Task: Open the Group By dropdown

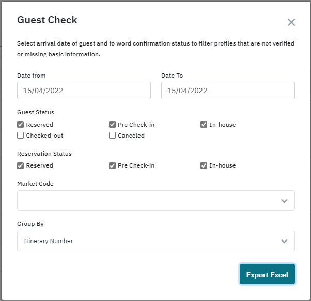Action: pyautogui.click(x=150, y=241)
